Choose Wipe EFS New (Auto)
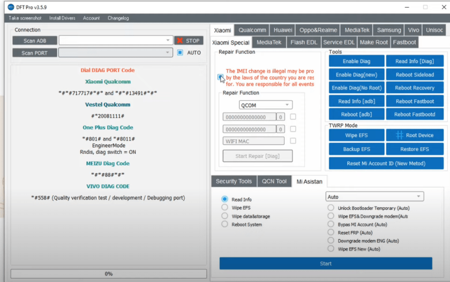The height and width of the screenshot is (282, 450). pyautogui.click(x=331, y=248)
